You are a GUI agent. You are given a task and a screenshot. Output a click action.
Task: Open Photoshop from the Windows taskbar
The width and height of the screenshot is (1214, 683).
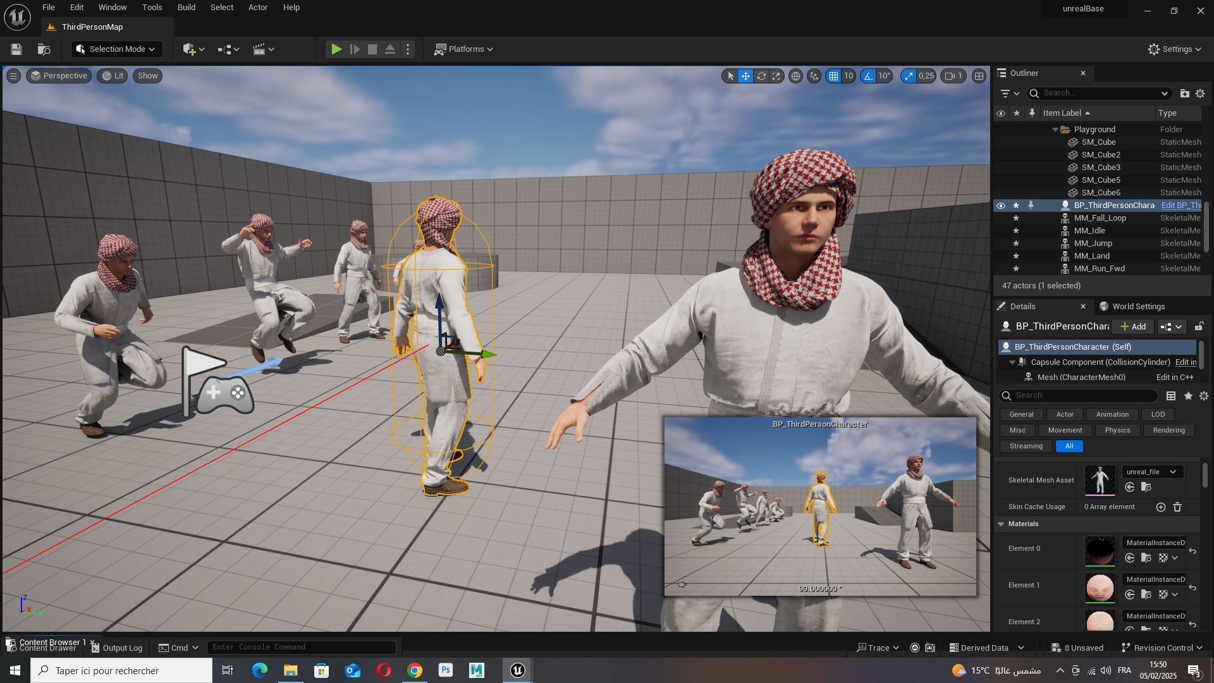pyautogui.click(x=446, y=670)
